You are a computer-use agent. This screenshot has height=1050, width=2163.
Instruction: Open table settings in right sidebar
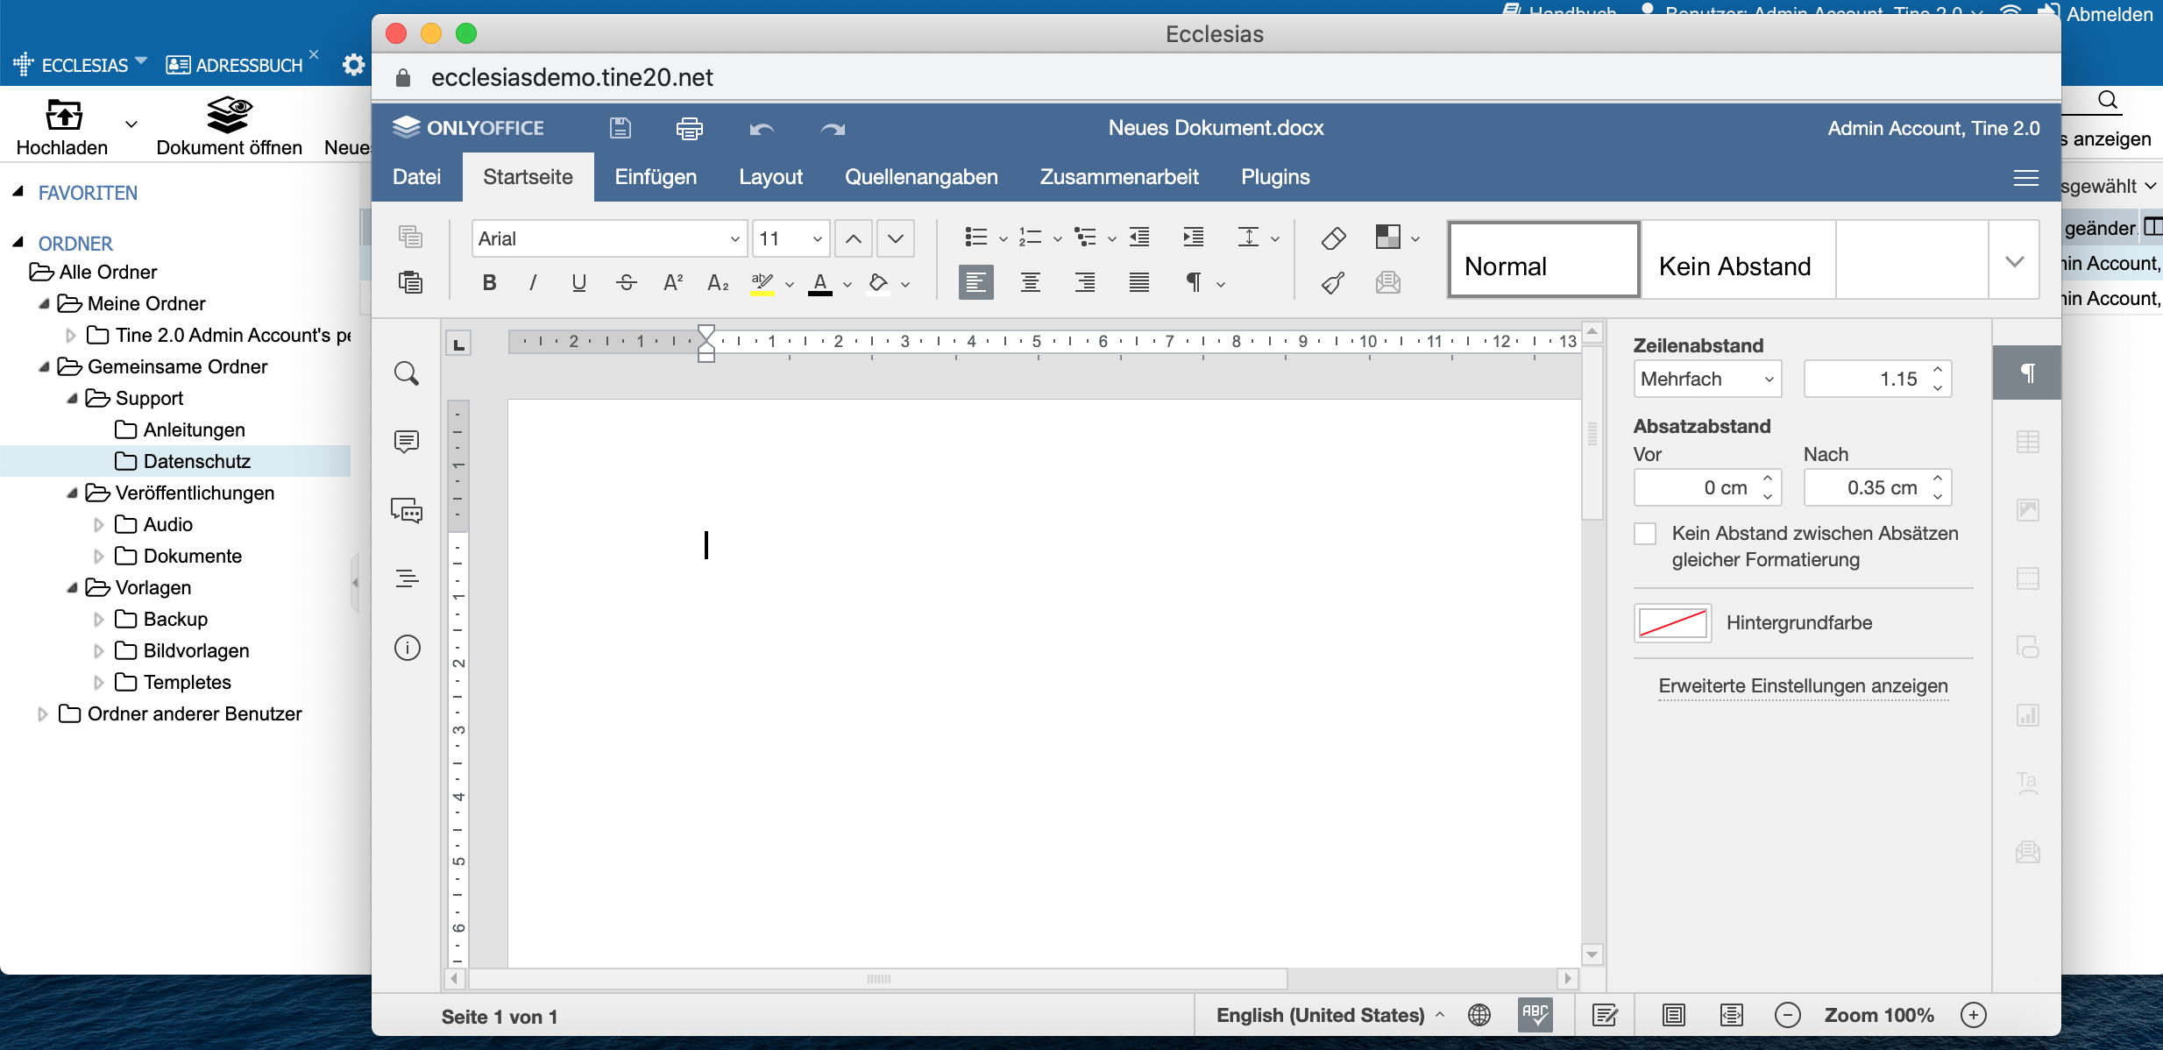click(2027, 442)
